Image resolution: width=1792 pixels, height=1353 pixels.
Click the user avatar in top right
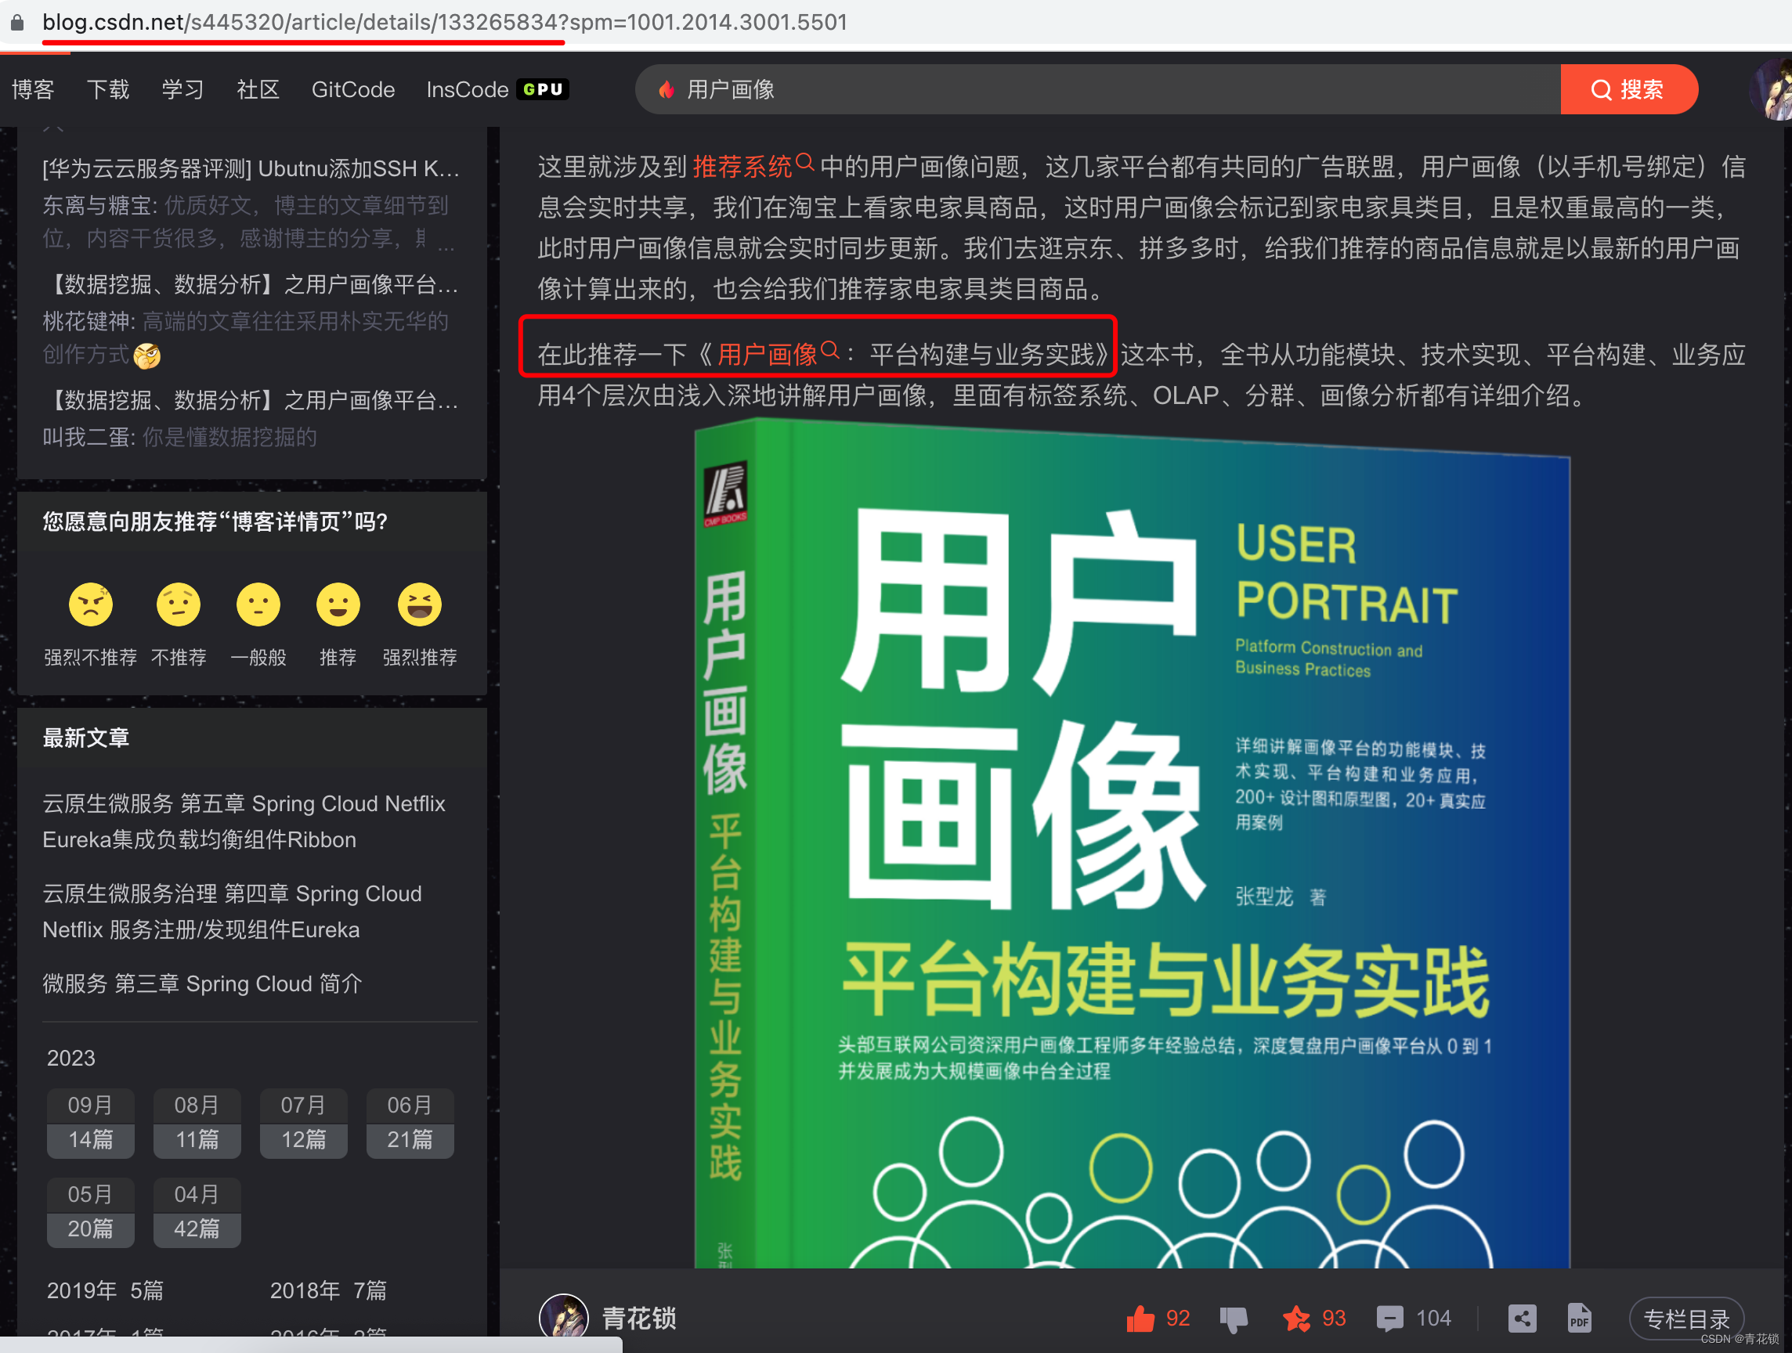pyautogui.click(x=1772, y=89)
